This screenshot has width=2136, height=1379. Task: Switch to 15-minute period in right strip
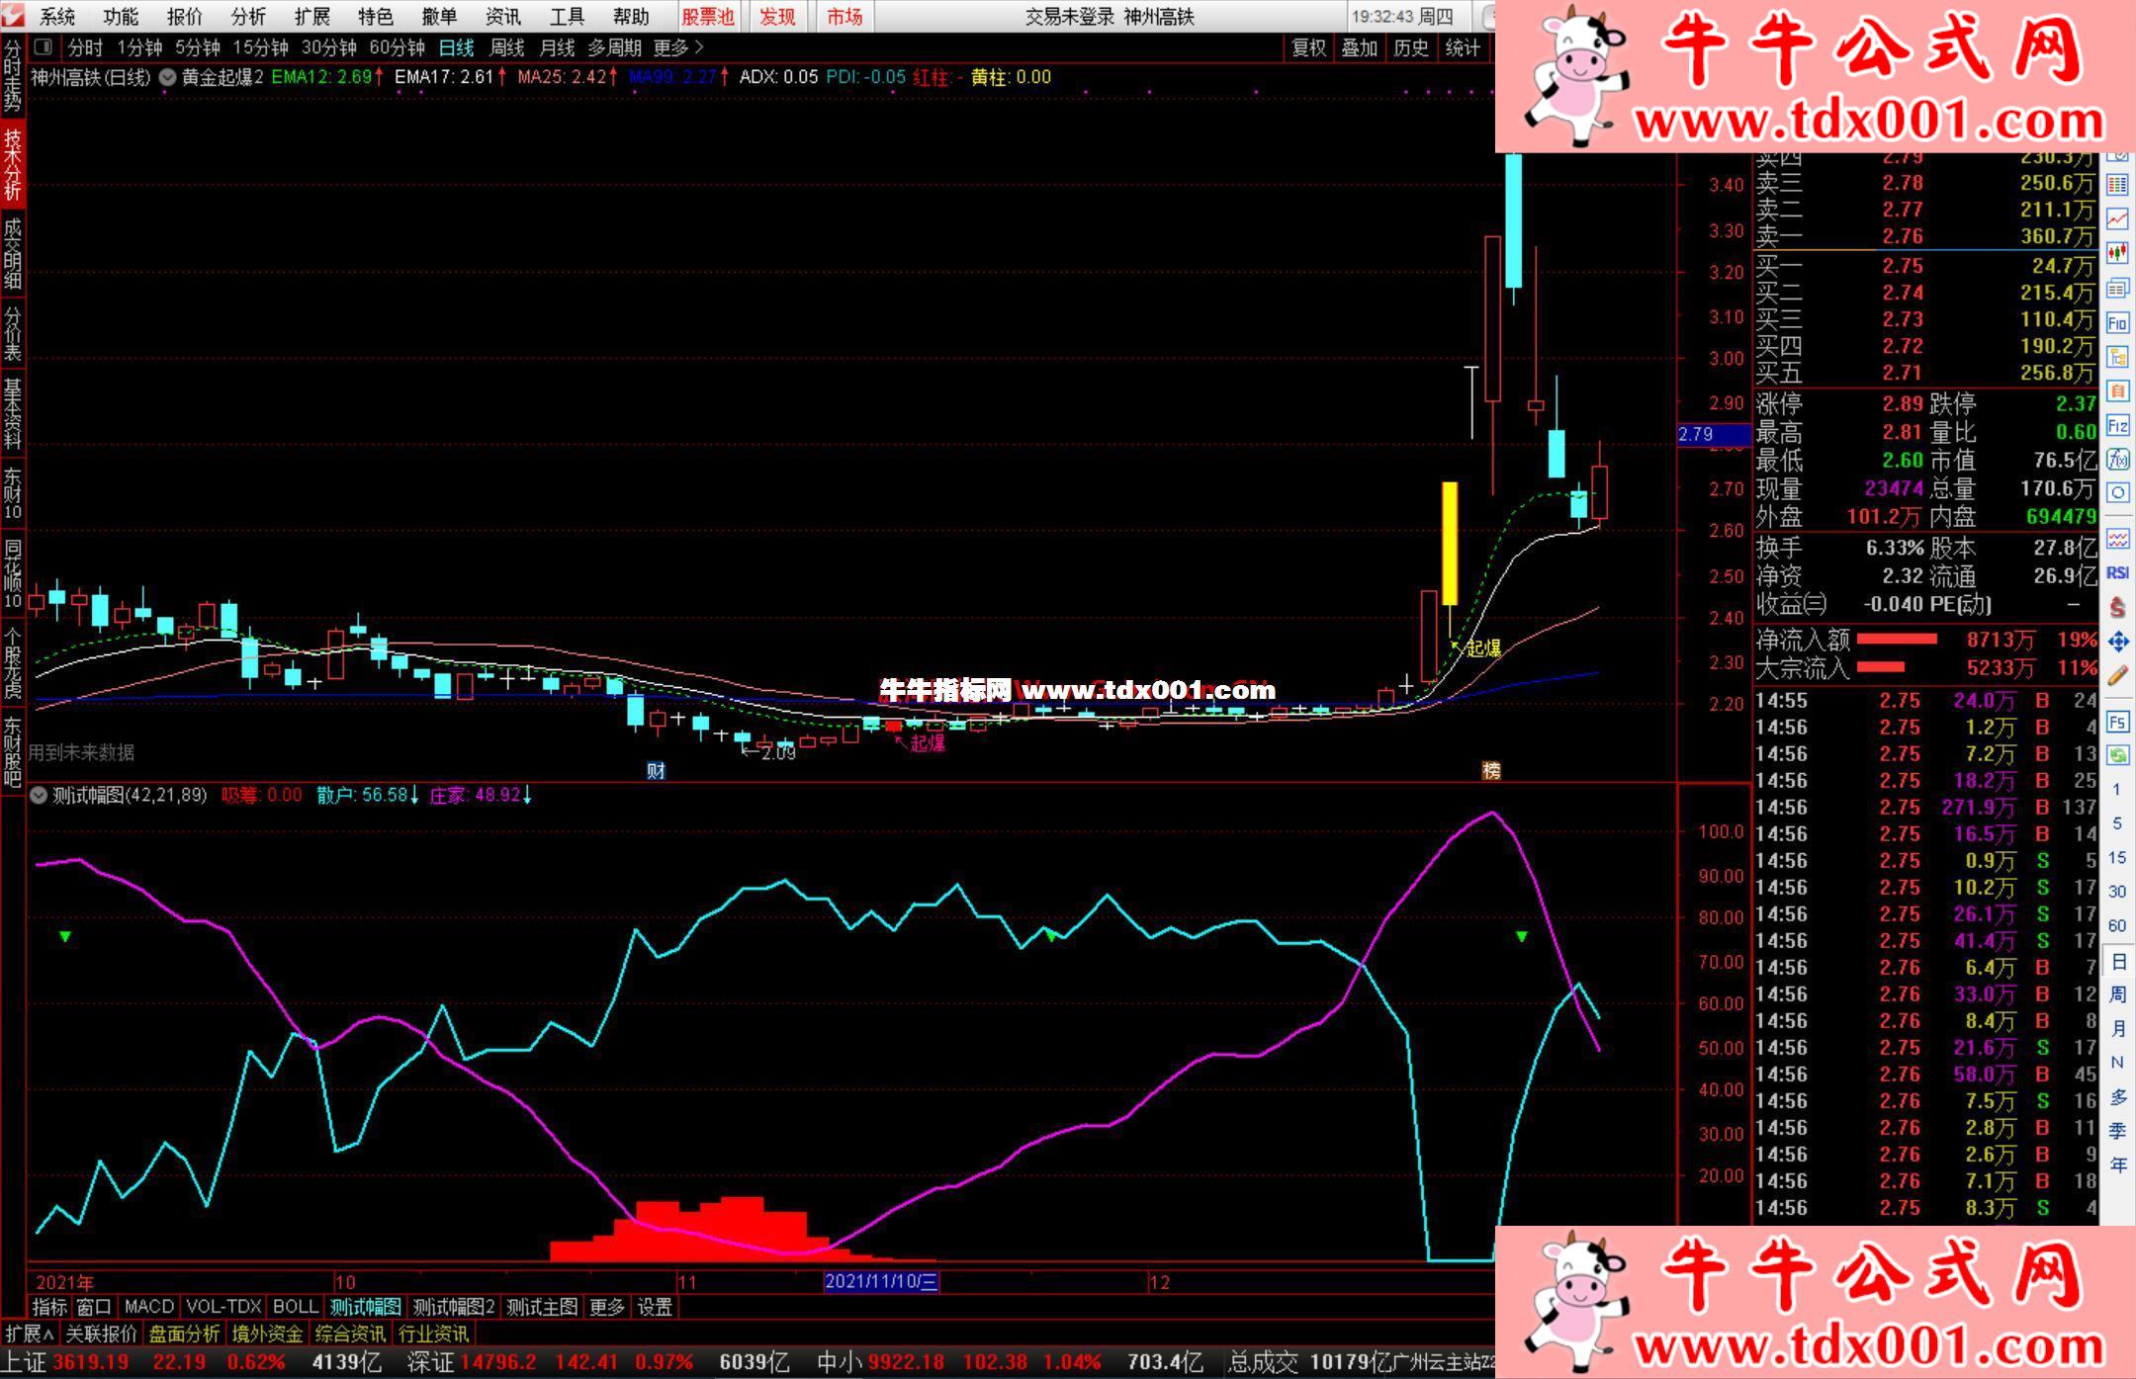click(2117, 857)
